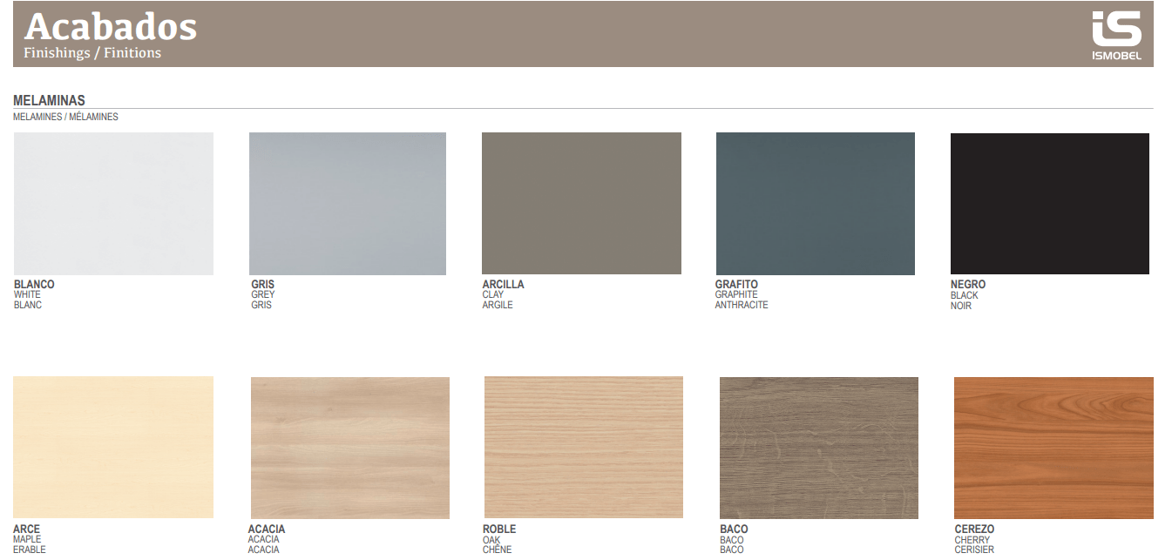Pick the Roble oak wood swatch
The height and width of the screenshot is (560, 1172).
click(583, 448)
